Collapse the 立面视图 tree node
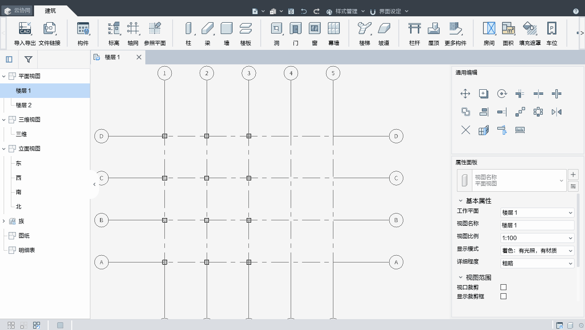The image size is (585, 330). pos(4,149)
